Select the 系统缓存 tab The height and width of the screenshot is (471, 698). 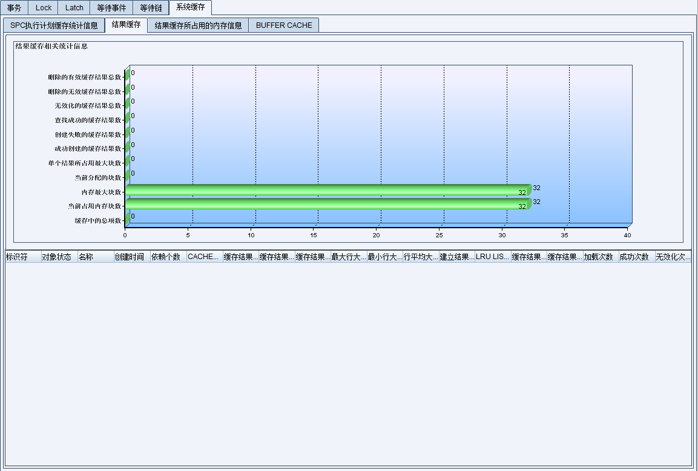click(191, 7)
